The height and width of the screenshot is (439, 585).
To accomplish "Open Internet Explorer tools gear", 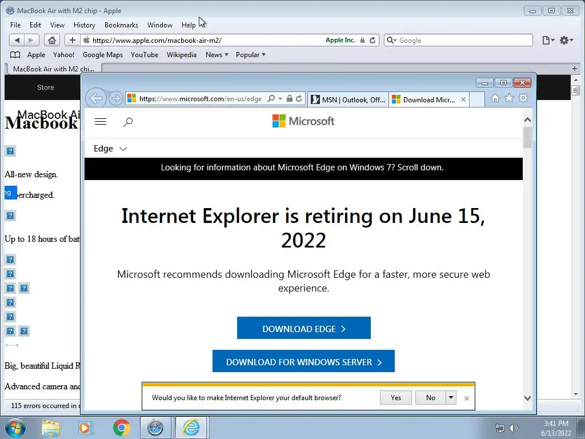I will click(523, 98).
